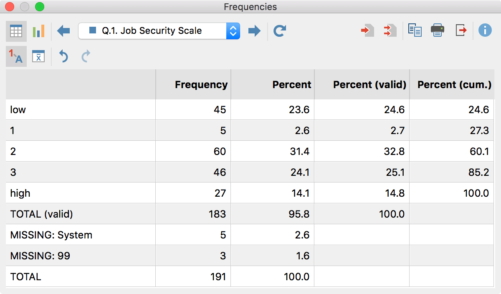Select the 'MISSING: System' row label
The image size is (501, 294).
(x=51, y=235)
